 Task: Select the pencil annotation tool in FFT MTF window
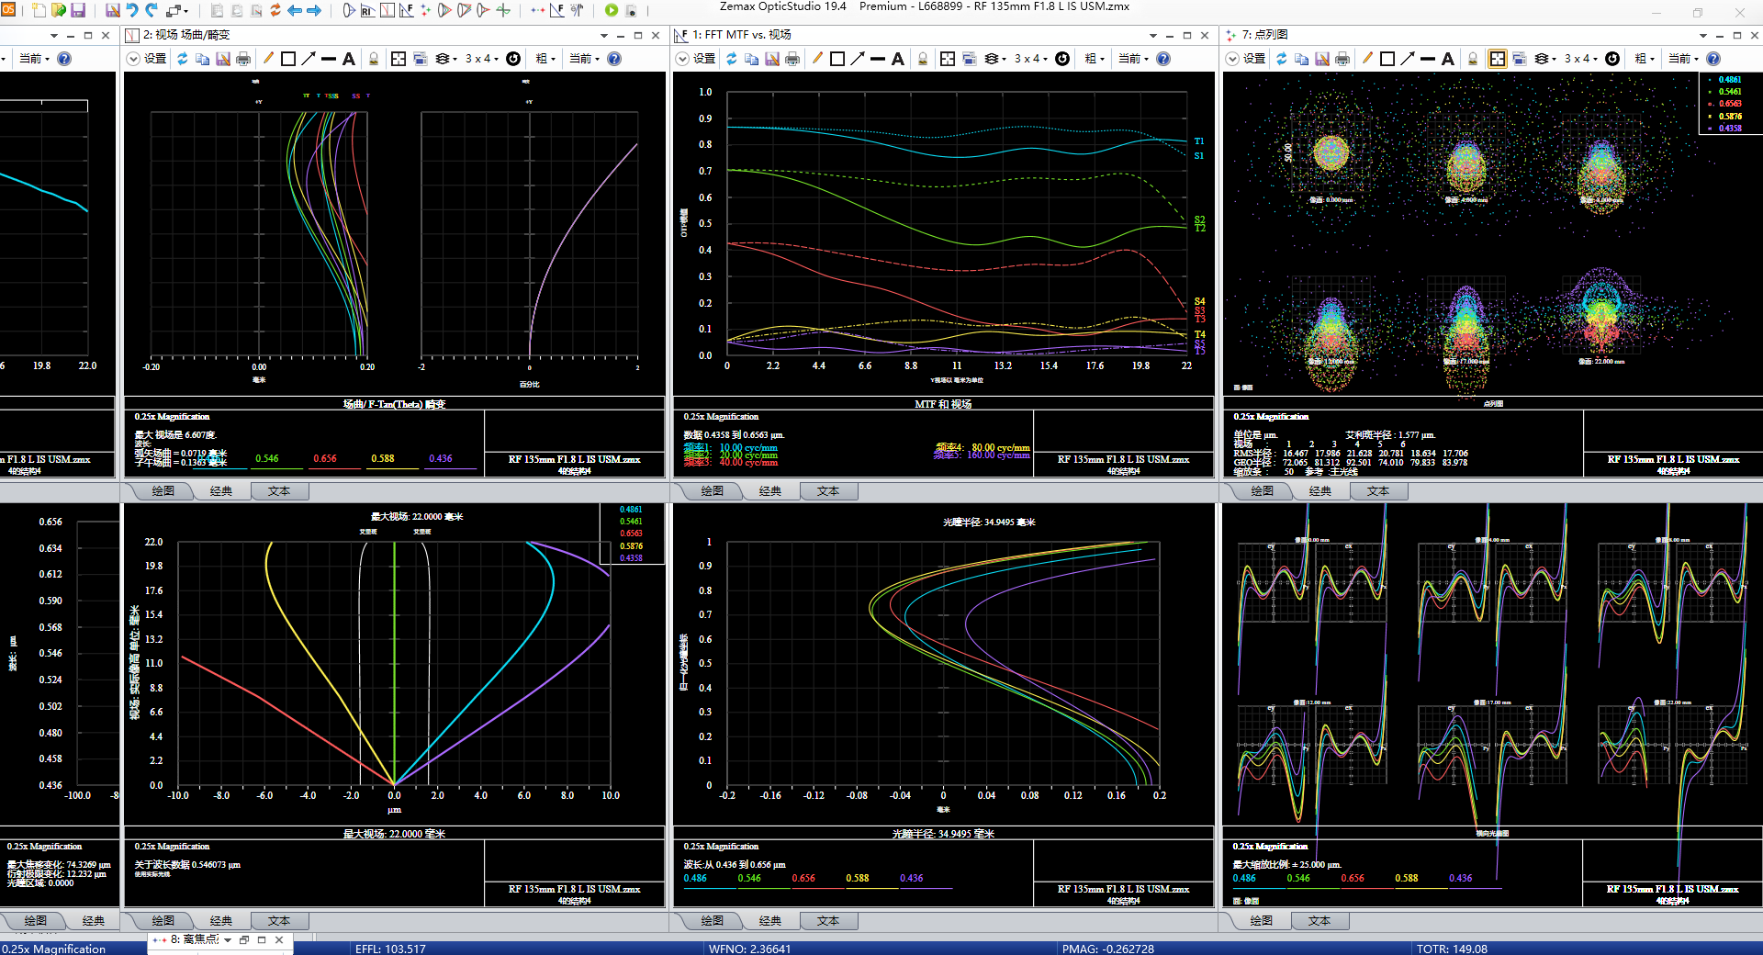[x=817, y=59]
